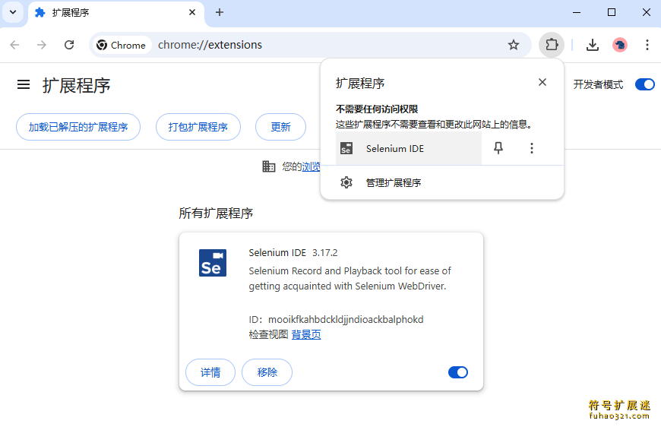Pin Selenium IDE to the toolbar
Viewport: 661px width, 427px height.
coord(498,148)
